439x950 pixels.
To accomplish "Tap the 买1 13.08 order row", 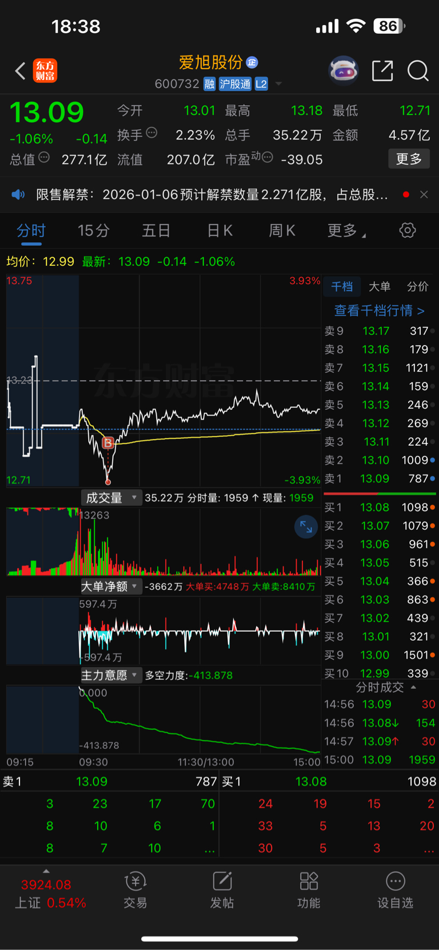I will (380, 507).
